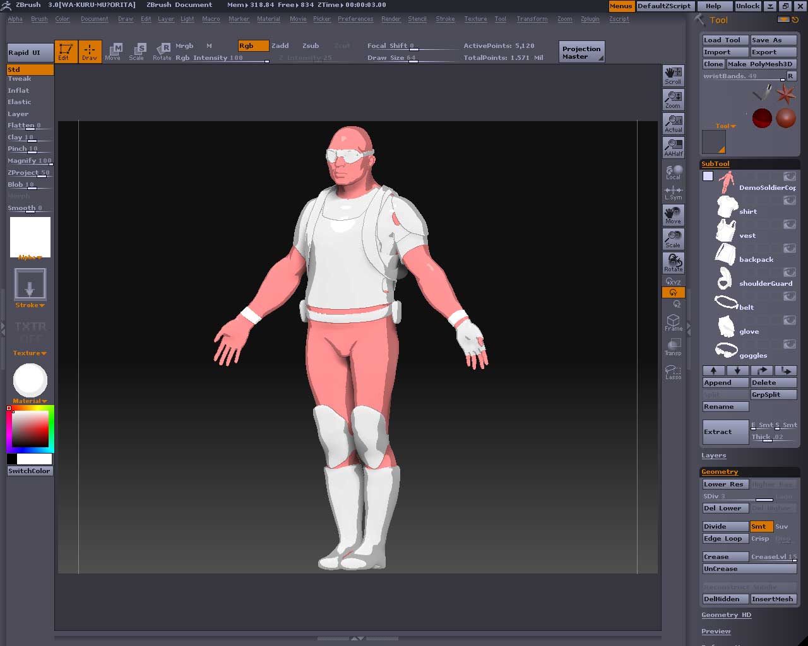Toggle visibility of the backpack subtool
The width and height of the screenshot is (808, 646).
pyautogui.click(x=790, y=249)
